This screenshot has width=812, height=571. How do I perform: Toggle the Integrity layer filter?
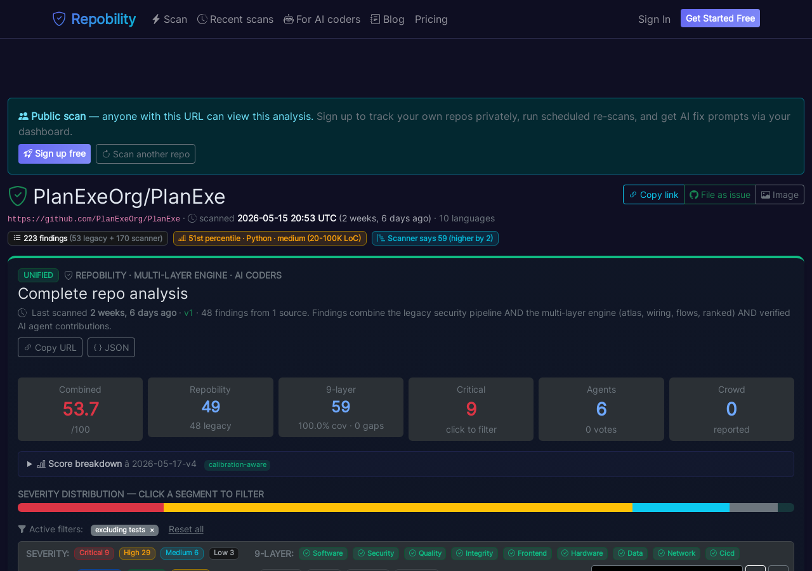click(475, 554)
